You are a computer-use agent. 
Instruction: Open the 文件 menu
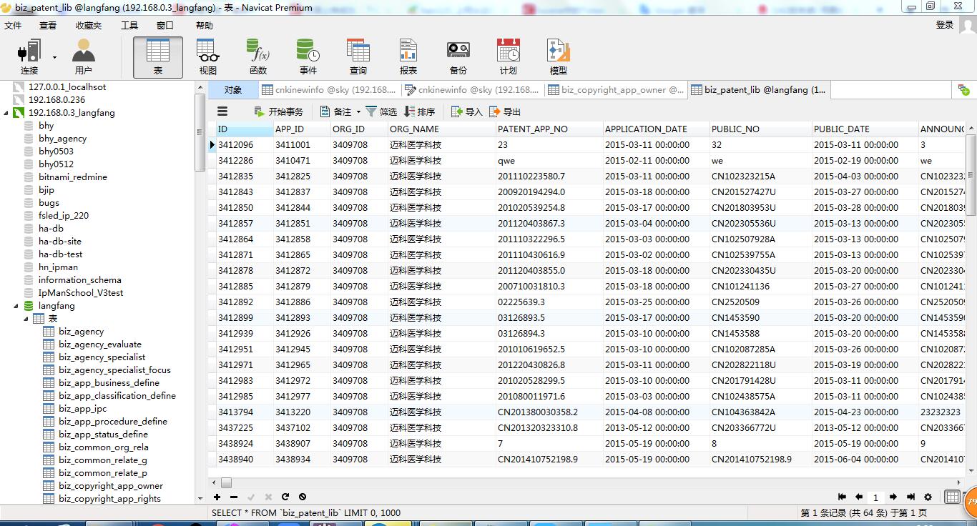[x=13, y=25]
